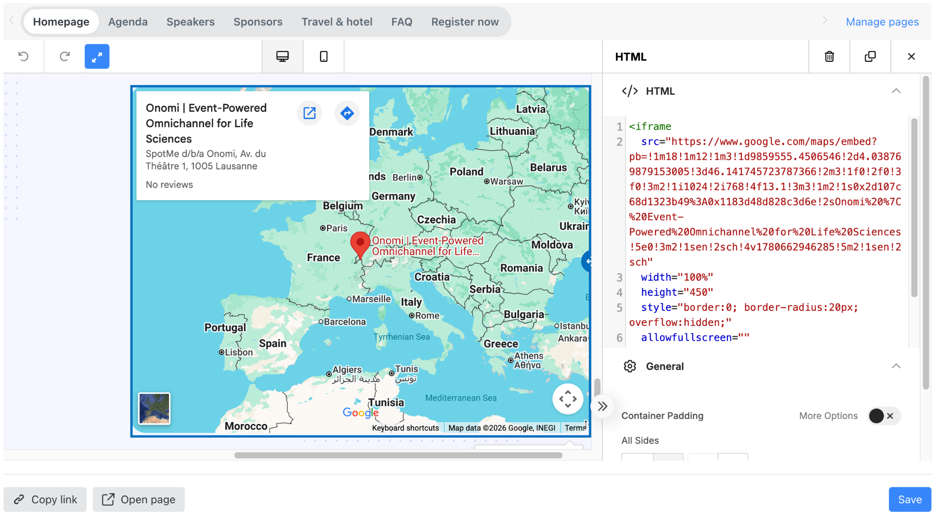
Task: Open Keyboard shortcuts on the map
Action: click(405, 428)
